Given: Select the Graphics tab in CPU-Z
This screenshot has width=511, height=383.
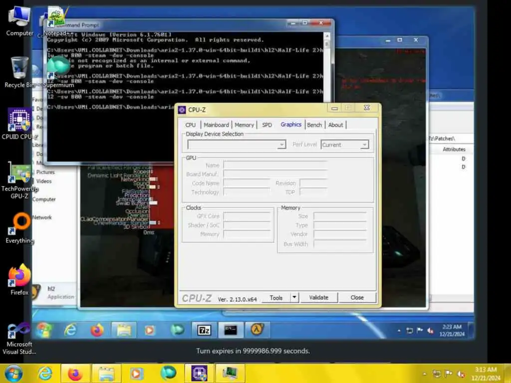Looking at the screenshot, I should 291,124.
